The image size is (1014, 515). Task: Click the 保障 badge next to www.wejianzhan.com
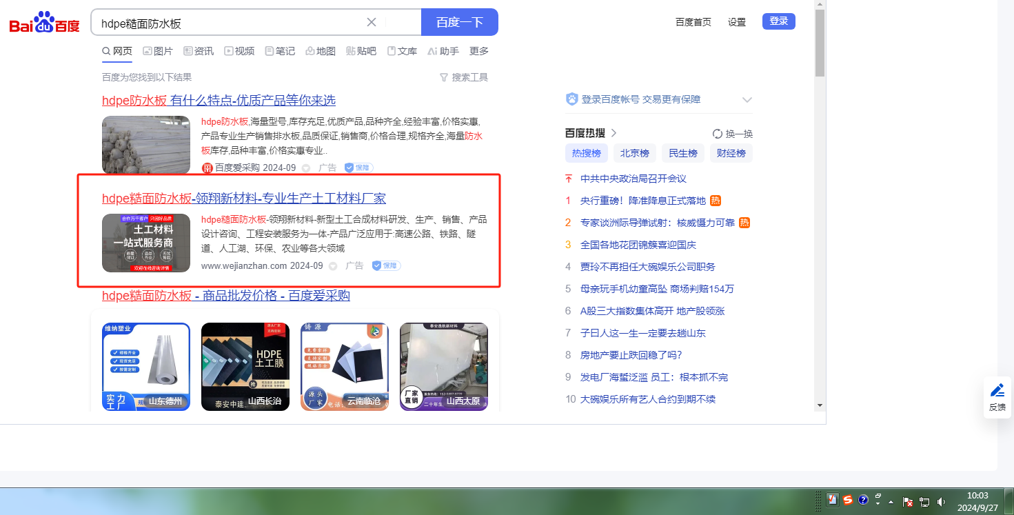click(386, 266)
